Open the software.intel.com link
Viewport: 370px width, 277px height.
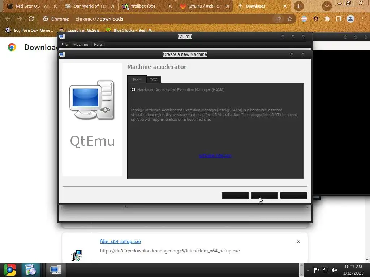(x=215, y=156)
